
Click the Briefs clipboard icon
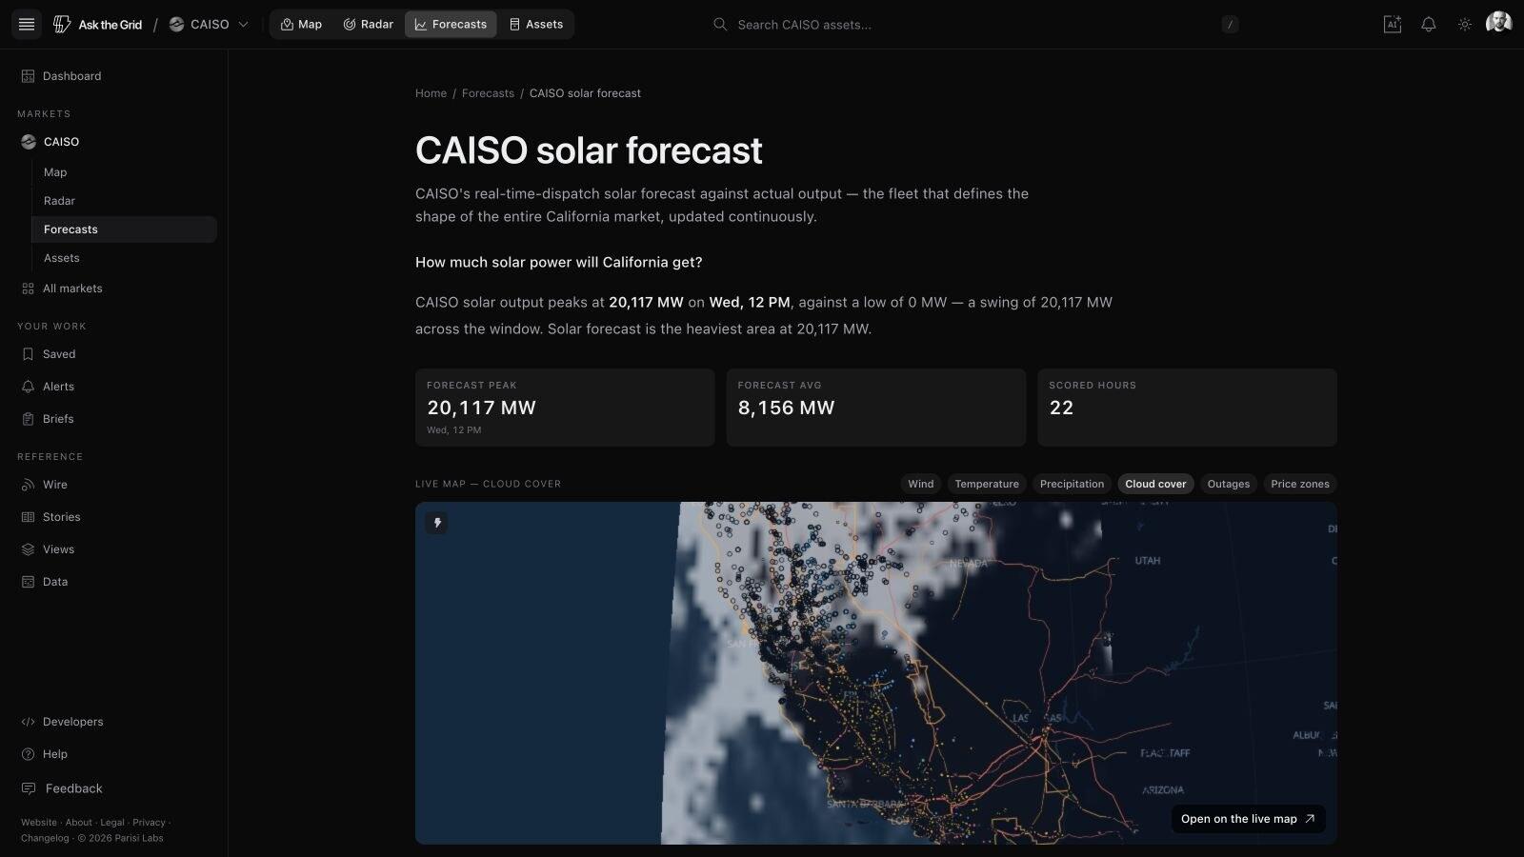28,419
